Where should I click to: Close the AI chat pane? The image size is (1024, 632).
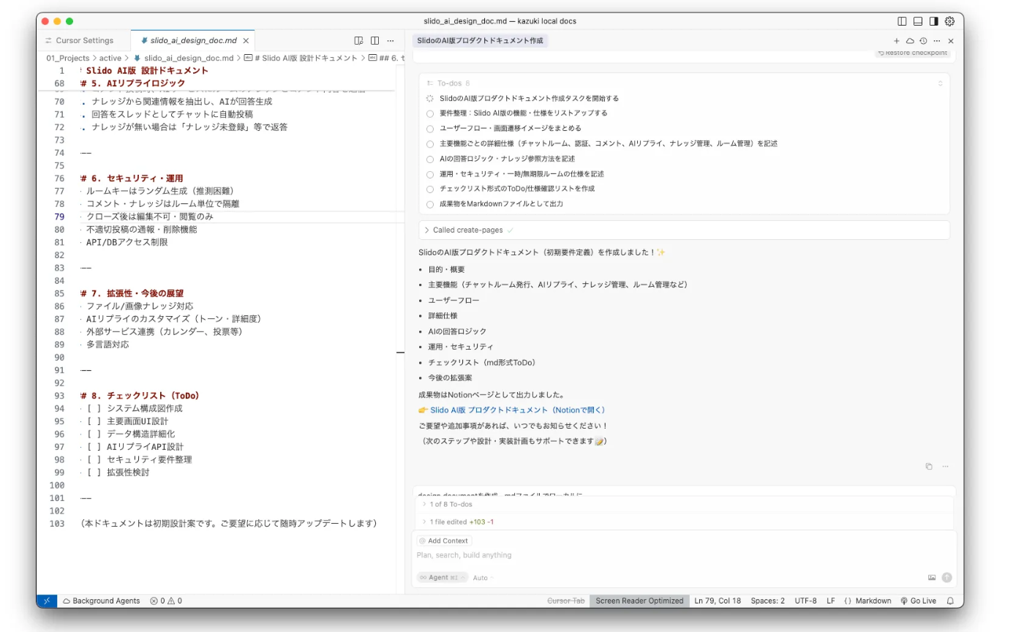951,41
